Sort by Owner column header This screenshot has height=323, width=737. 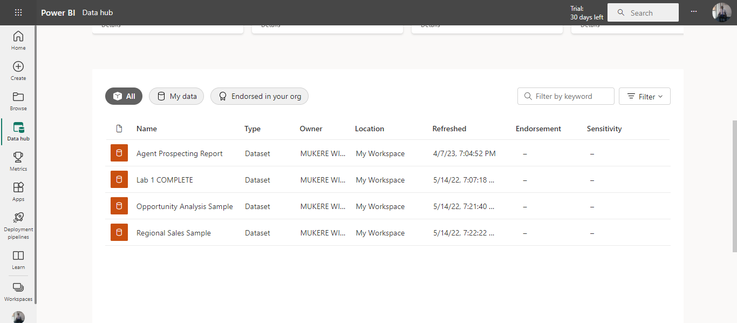(x=311, y=129)
